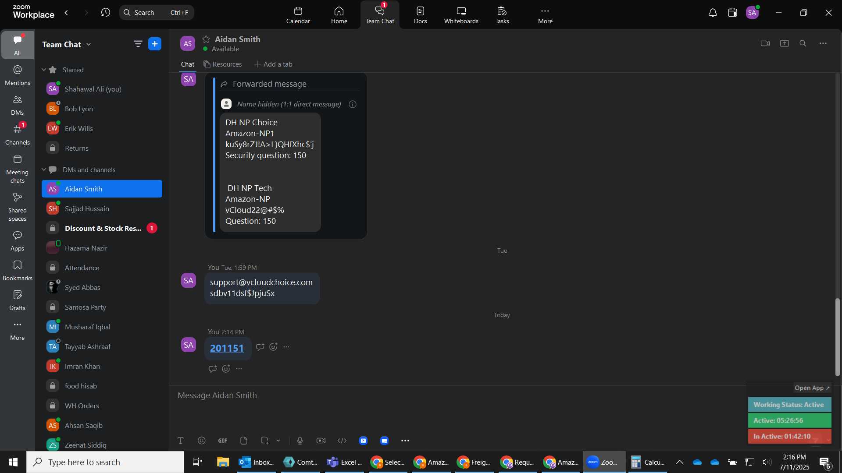Open the Channels sidebar item
842x473 pixels.
[18, 134]
